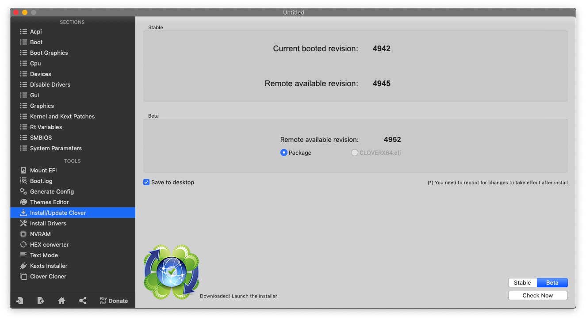This screenshot has height=320, width=586.
Task: Open the Install Drivers tool
Action: 48,223
